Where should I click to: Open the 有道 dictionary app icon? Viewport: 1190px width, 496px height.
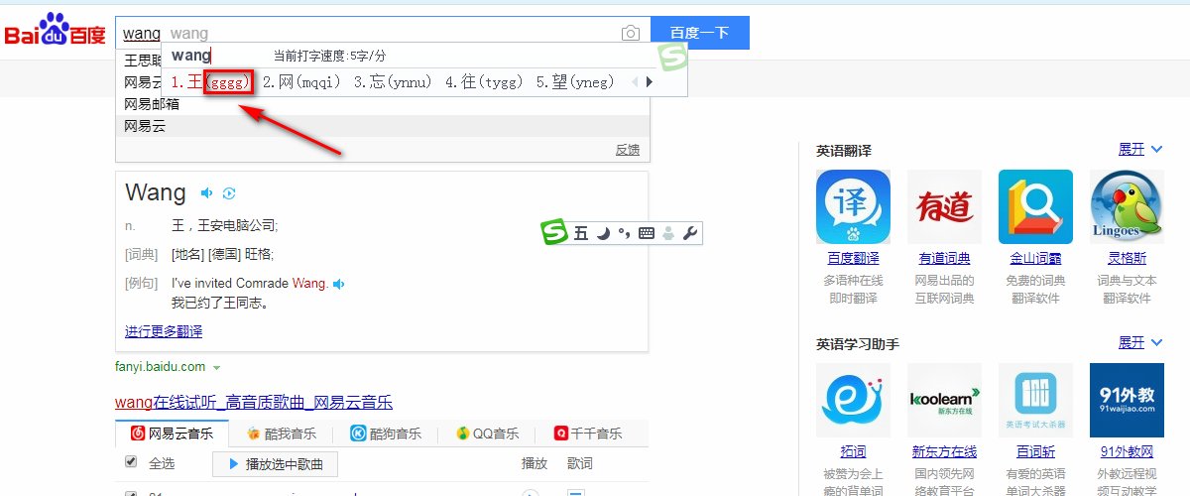(944, 206)
